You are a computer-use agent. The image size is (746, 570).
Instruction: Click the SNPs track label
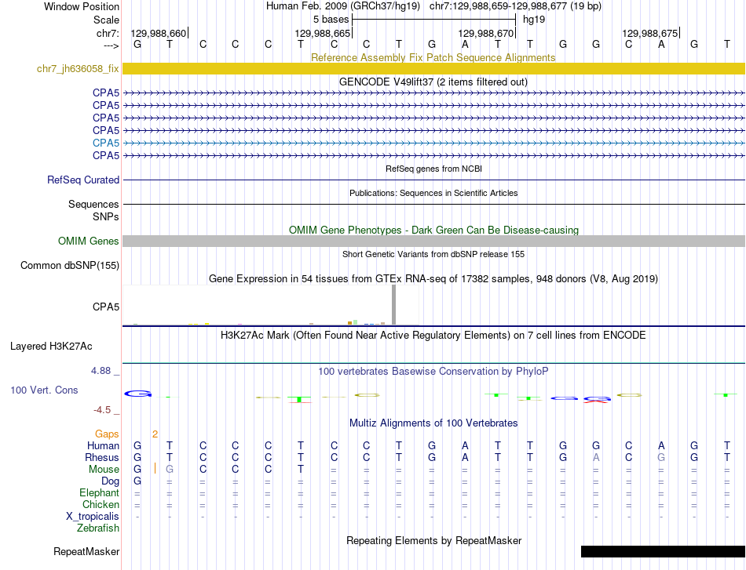[x=106, y=216]
